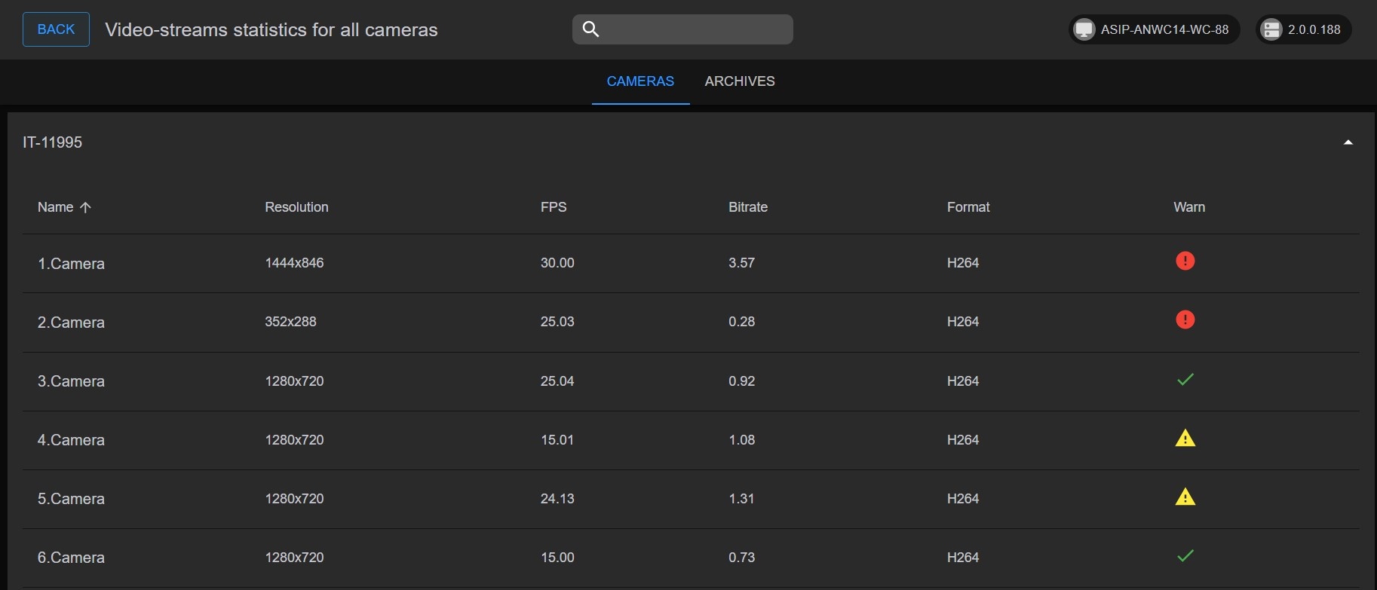Click into the search input field
The image size is (1377, 590).
(694, 29)
